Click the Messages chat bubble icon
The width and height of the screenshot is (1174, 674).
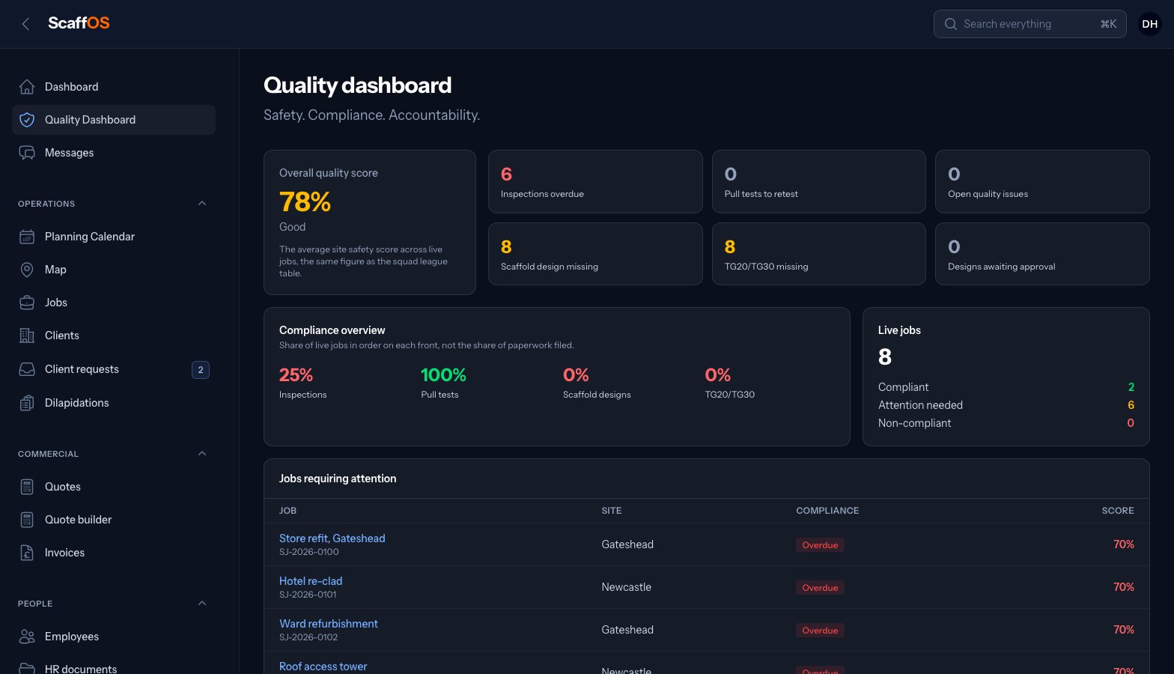point(27,153)
